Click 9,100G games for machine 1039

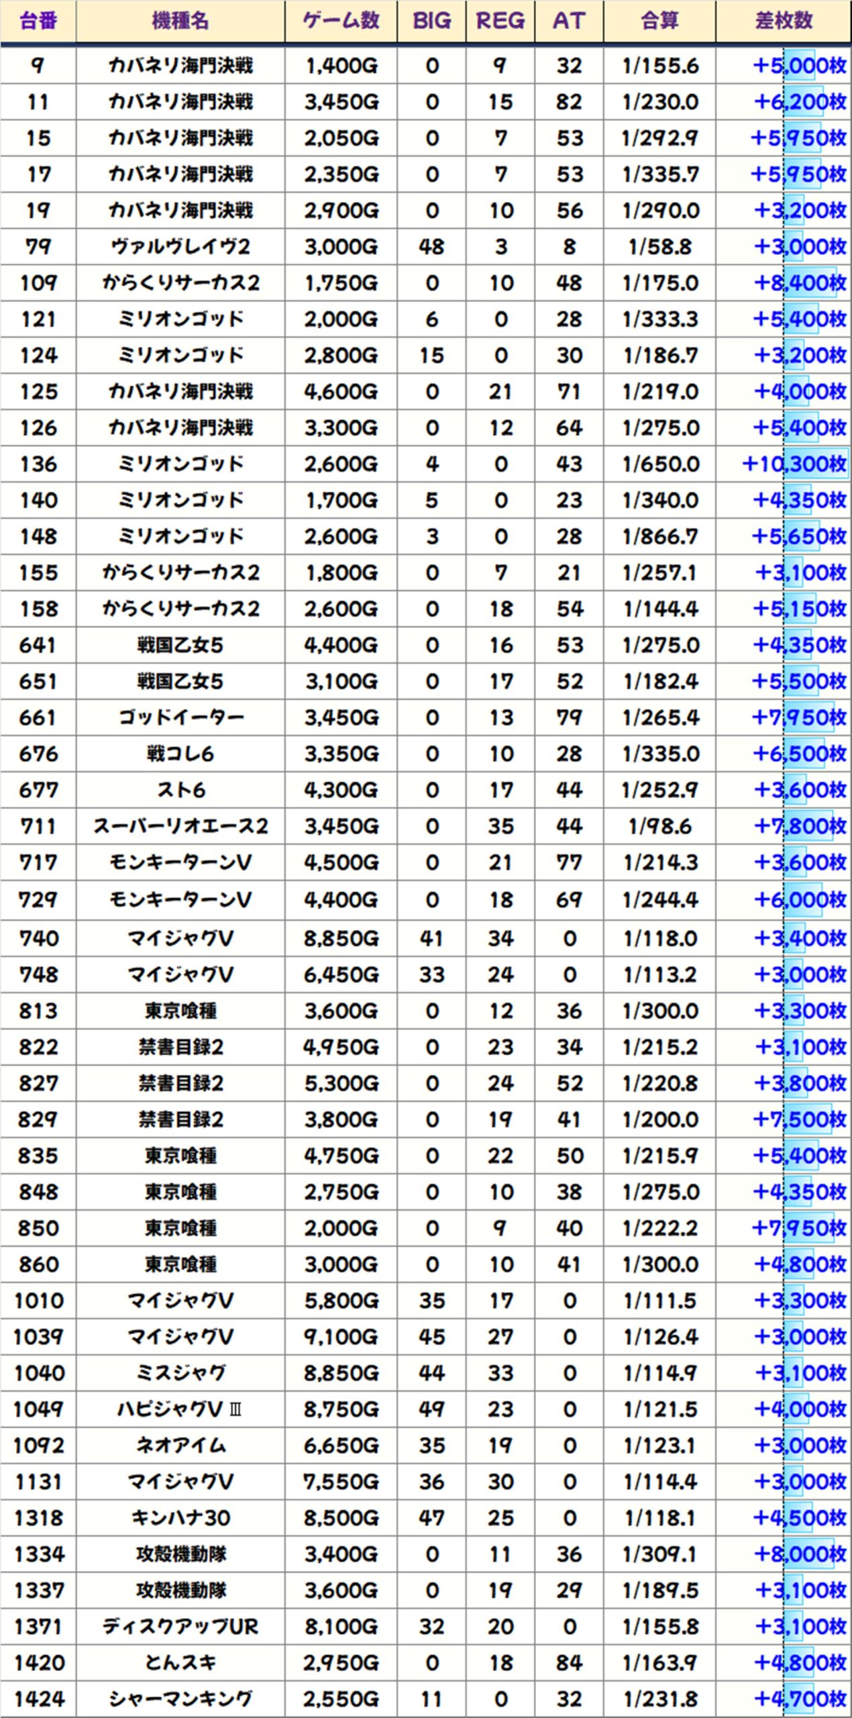[x=341, y=1337]
